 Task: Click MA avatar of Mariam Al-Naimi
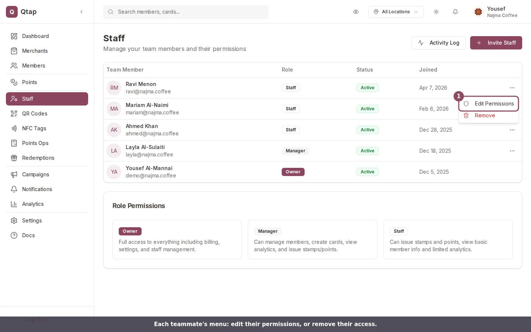click(114, 109)
